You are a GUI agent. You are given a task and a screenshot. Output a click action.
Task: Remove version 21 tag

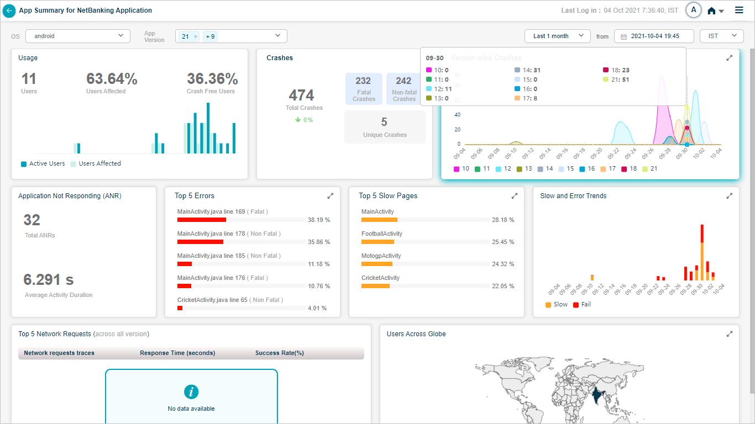pos(196,36)
